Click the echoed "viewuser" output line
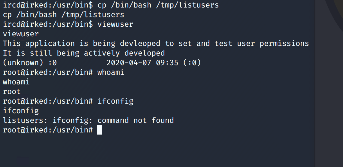343x167 pixels. (x=21, y=34)
